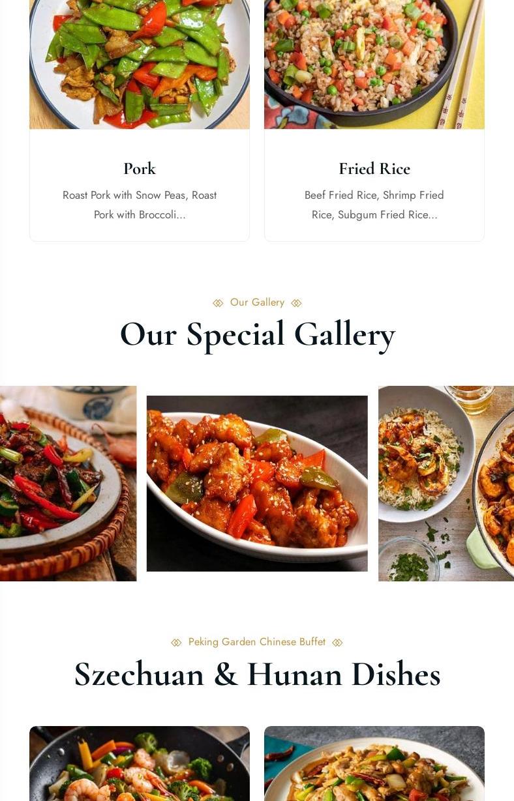The height and width of the screenshot is (801, 514).
Task: Click the Fried Rice card body
Action: pyautogui.click(x=374, y=185)
